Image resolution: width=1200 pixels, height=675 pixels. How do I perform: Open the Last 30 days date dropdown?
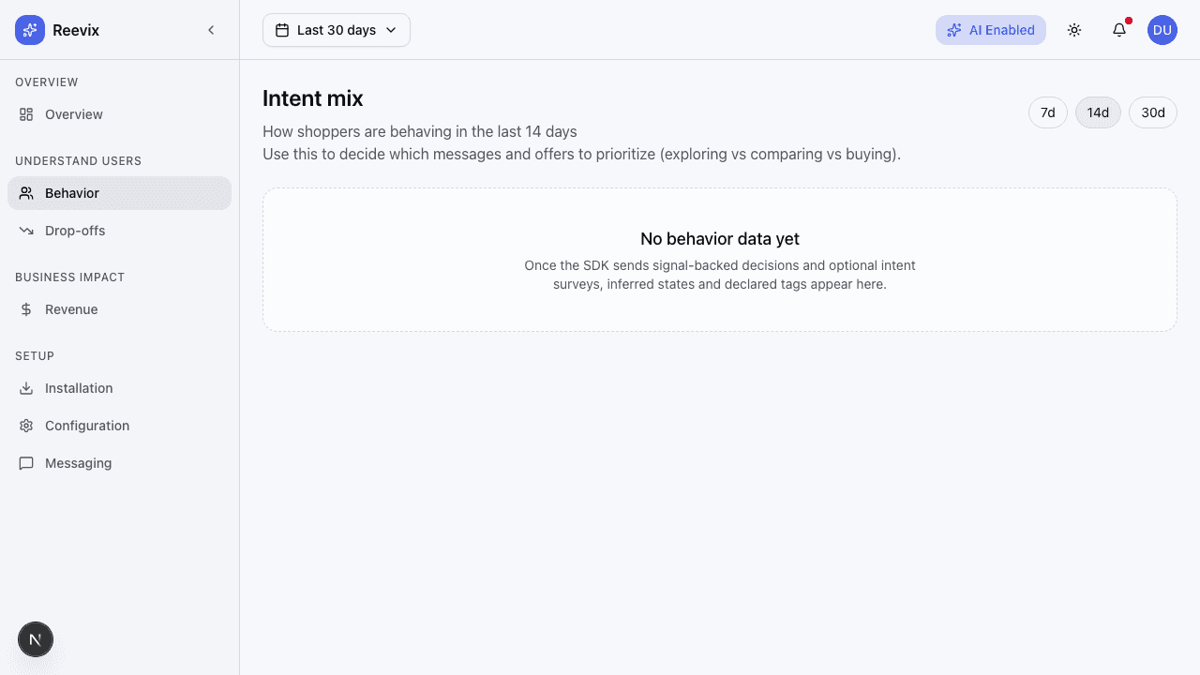coord(337,30)
